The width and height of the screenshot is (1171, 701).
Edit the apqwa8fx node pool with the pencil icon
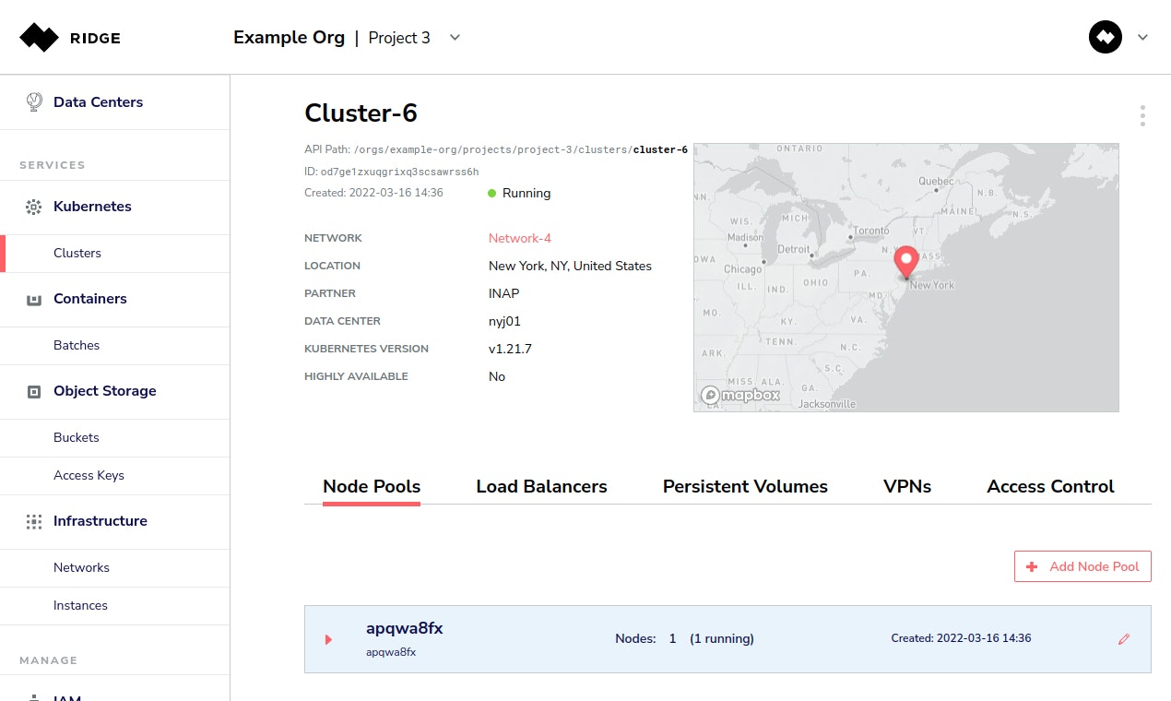pos(1124,638)
